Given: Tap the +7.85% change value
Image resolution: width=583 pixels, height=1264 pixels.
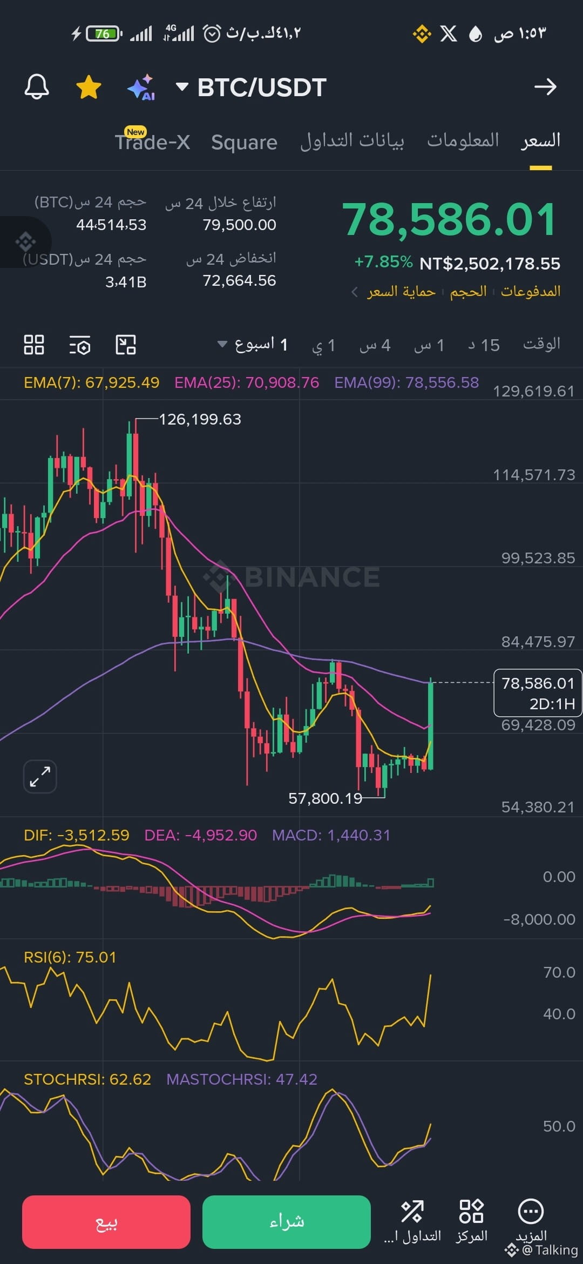Looking at the screenshot, I should pos(383,262).
